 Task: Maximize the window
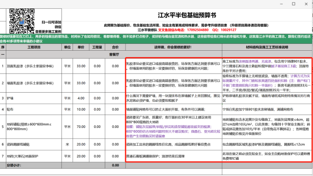point(294,4)
